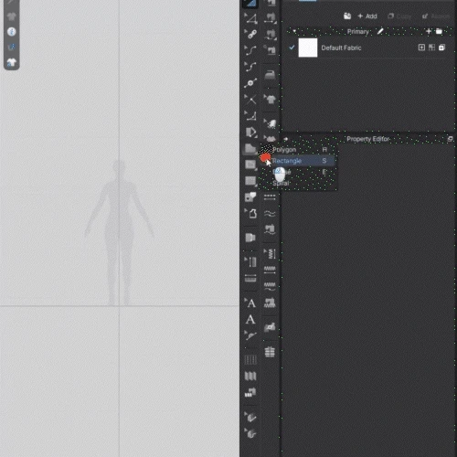Toggle the blue avatar circle icon in viewport toolbar
The width and height of the screenshot is (457, 457).
pos(12,31)
